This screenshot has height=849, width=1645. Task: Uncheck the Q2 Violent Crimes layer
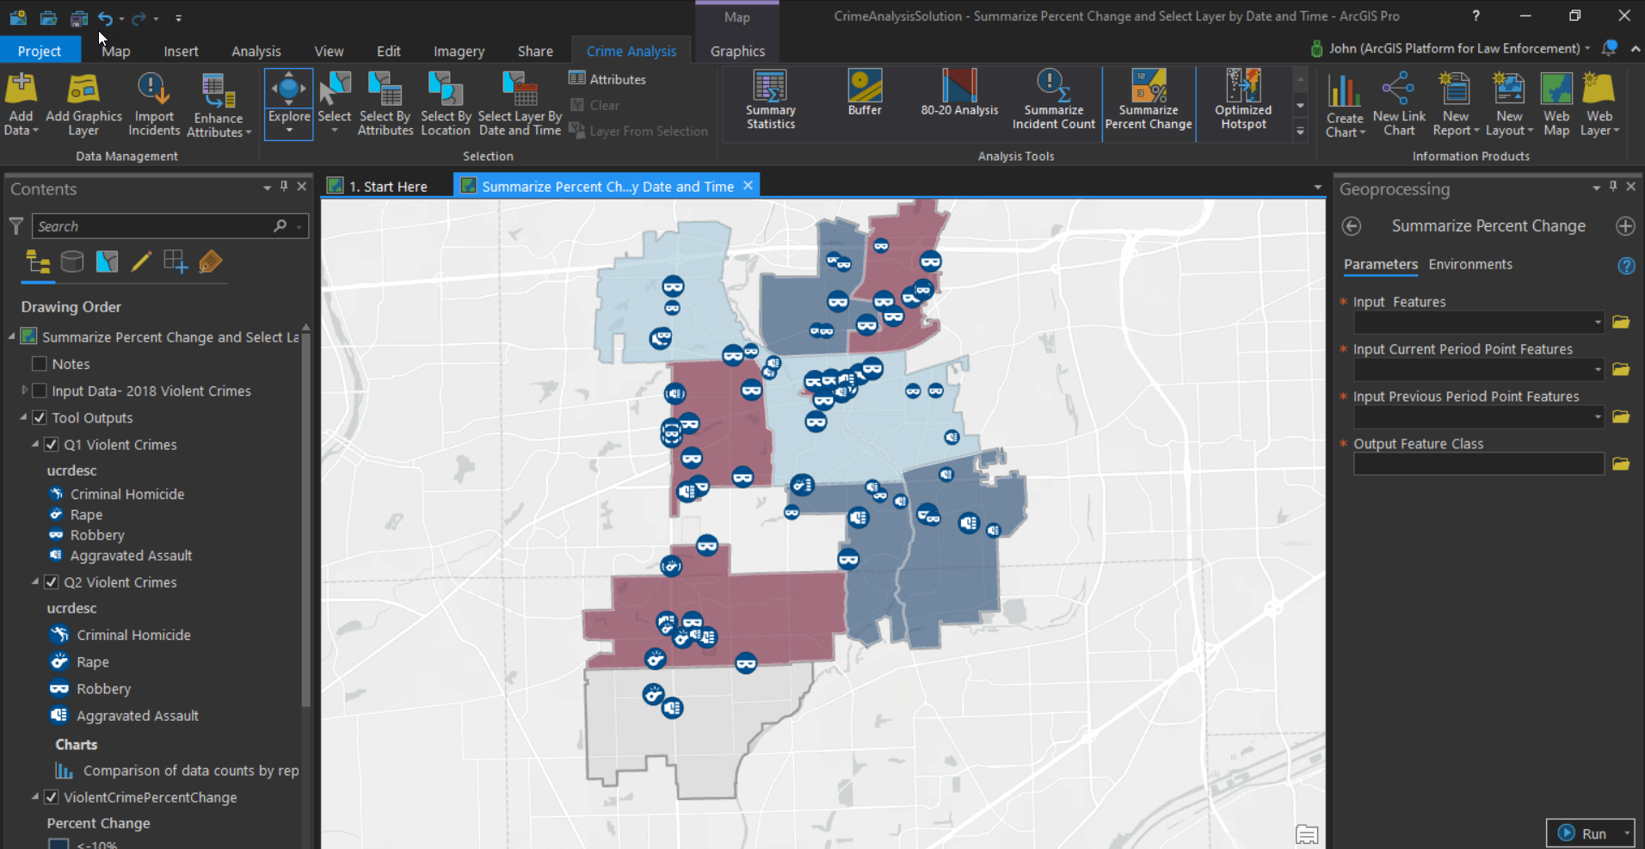[51, 582]
